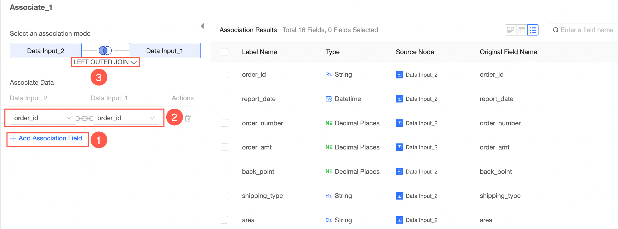Delete the order_id association row
This screenshot has width=618, height=229.
pyautogui.click(x=188, y=118)
